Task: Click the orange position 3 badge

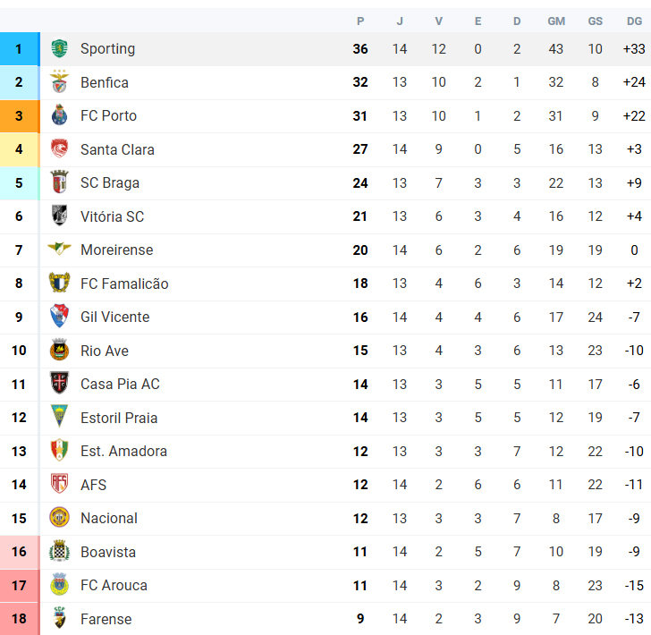Action: 20,116
